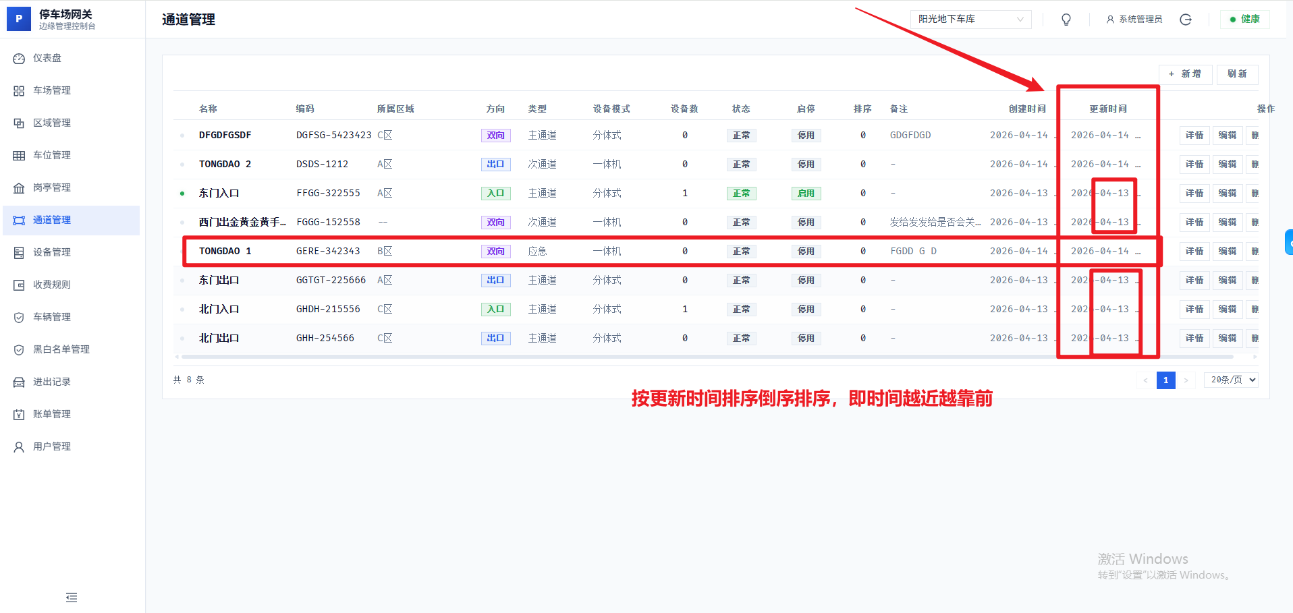Click the 进出记录 car icon
This screenshot has width=1293, height=613.
click(19, 382)
